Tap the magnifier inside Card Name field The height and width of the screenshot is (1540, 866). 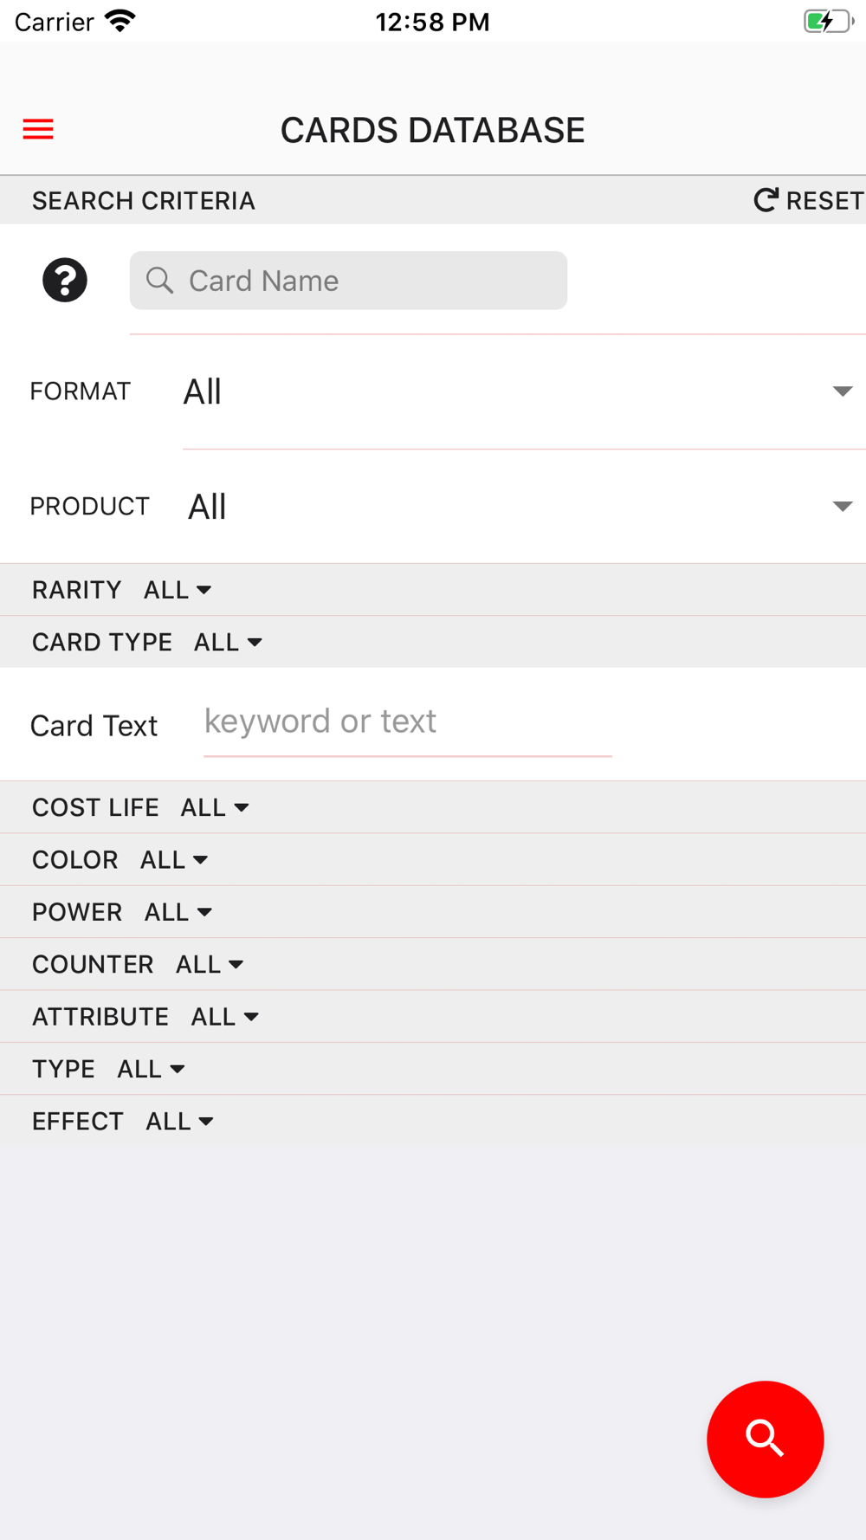[x=159, y=281]
